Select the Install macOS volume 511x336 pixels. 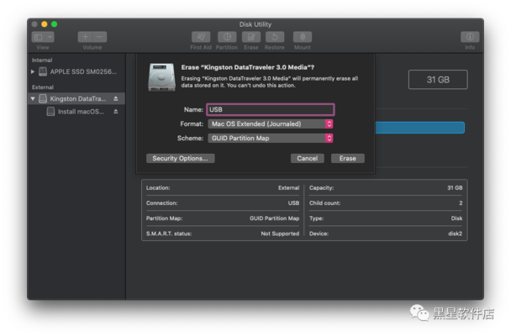click(x=81, y=112)
